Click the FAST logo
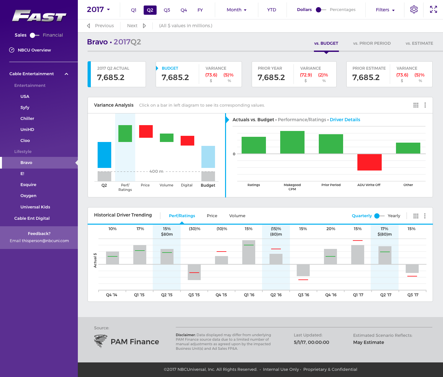 39,16
